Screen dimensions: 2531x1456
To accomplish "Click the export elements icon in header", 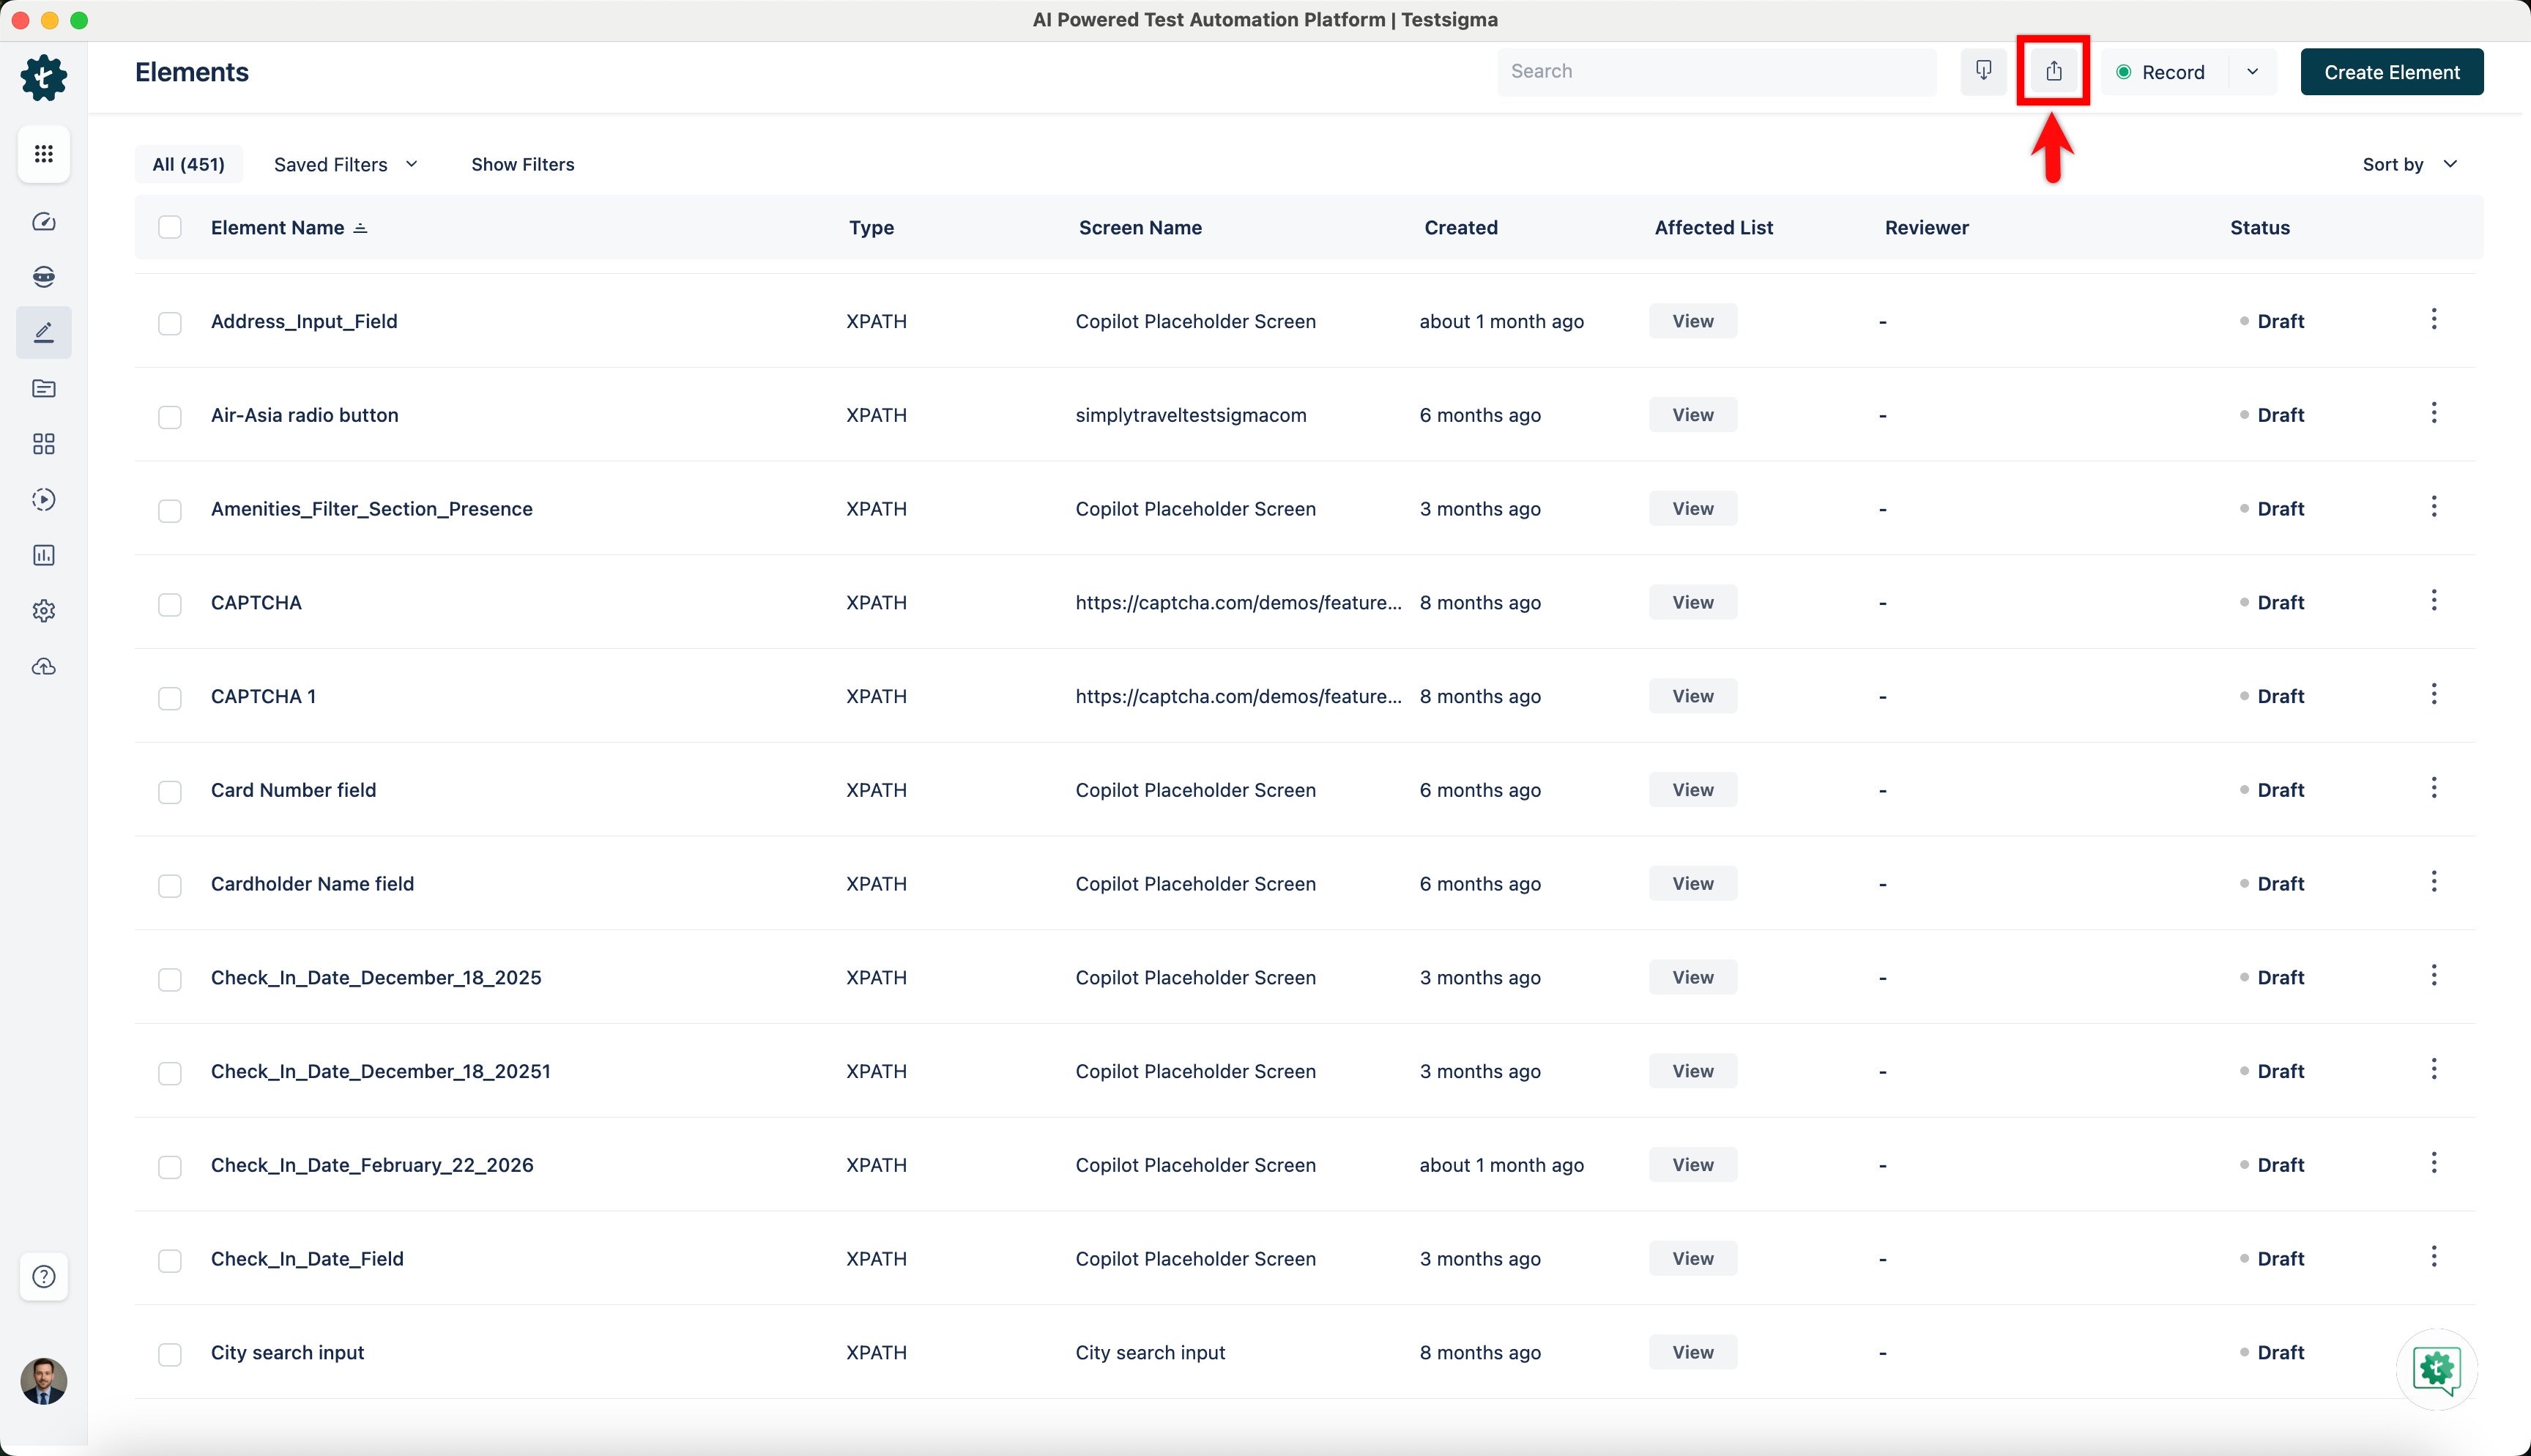I will pos(2054,71).
